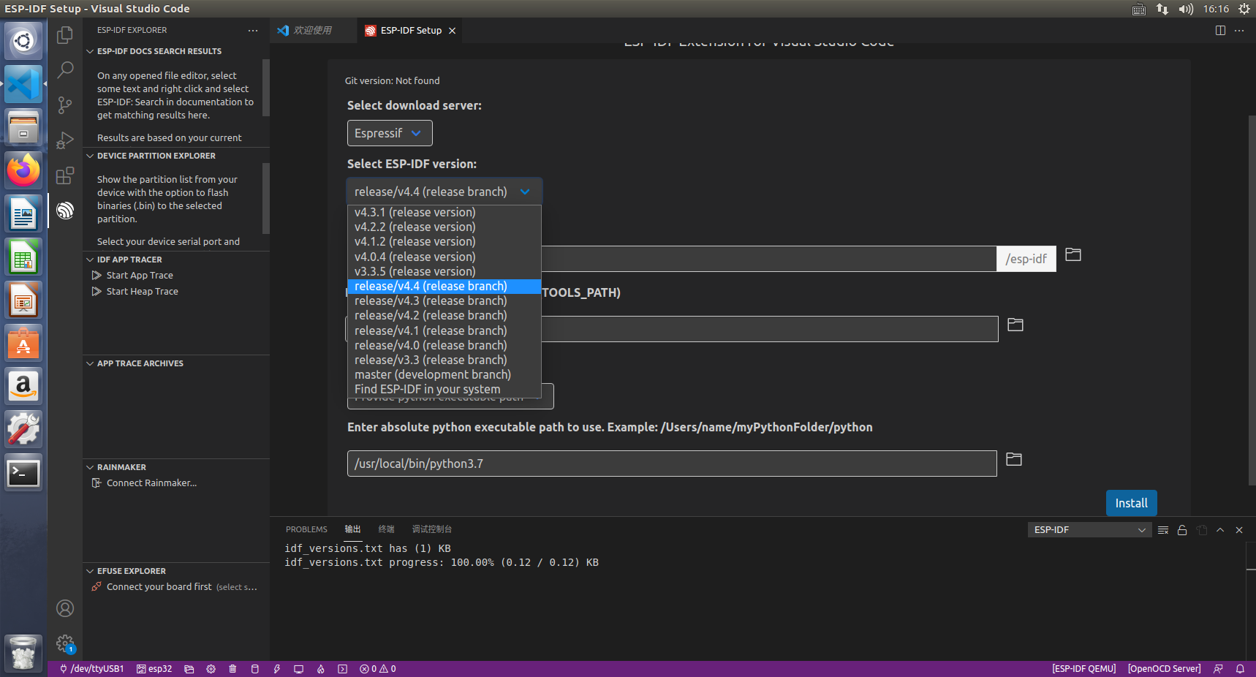Image resolution: width=1256 pixels, height=677 pixels.
Task: Select v4.2.2 release version option
Action: (444, 227)
